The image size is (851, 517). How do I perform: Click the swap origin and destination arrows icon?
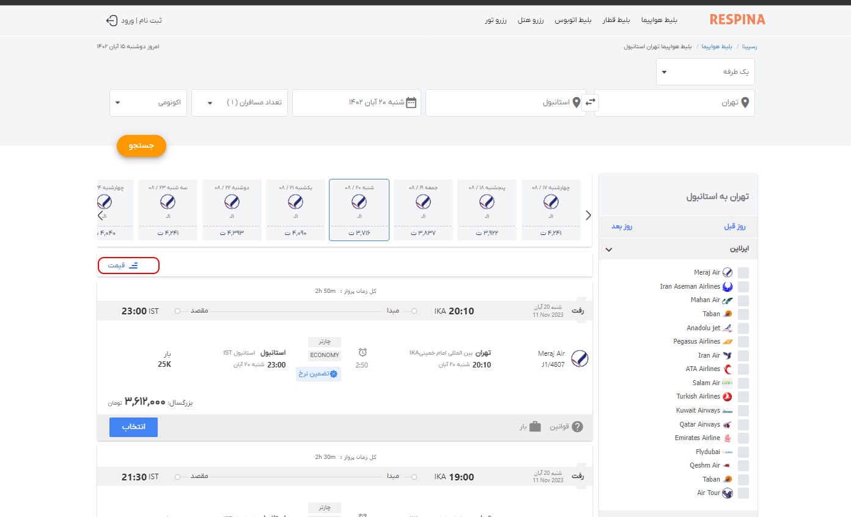[590, 103]
